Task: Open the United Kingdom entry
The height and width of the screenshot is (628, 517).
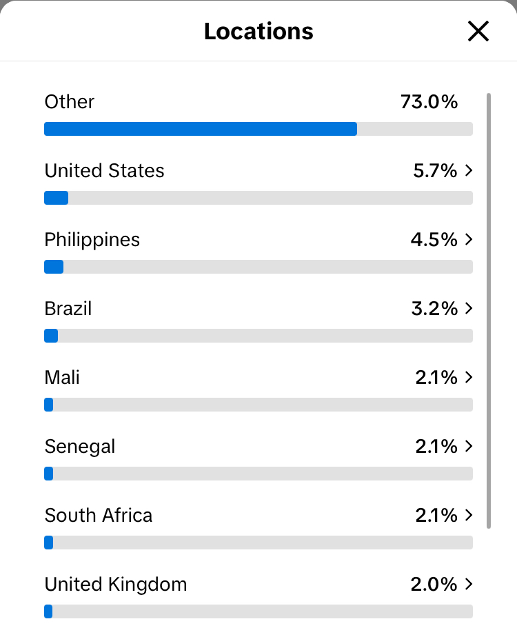Action: coord(116,585)
